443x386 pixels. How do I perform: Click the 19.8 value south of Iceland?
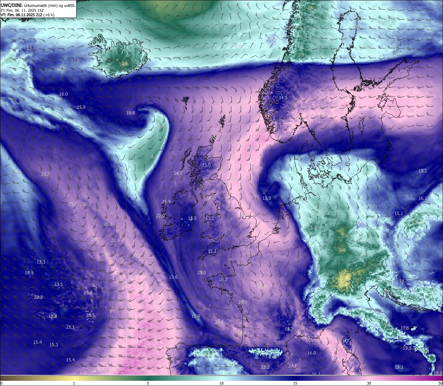coord(130,113)
